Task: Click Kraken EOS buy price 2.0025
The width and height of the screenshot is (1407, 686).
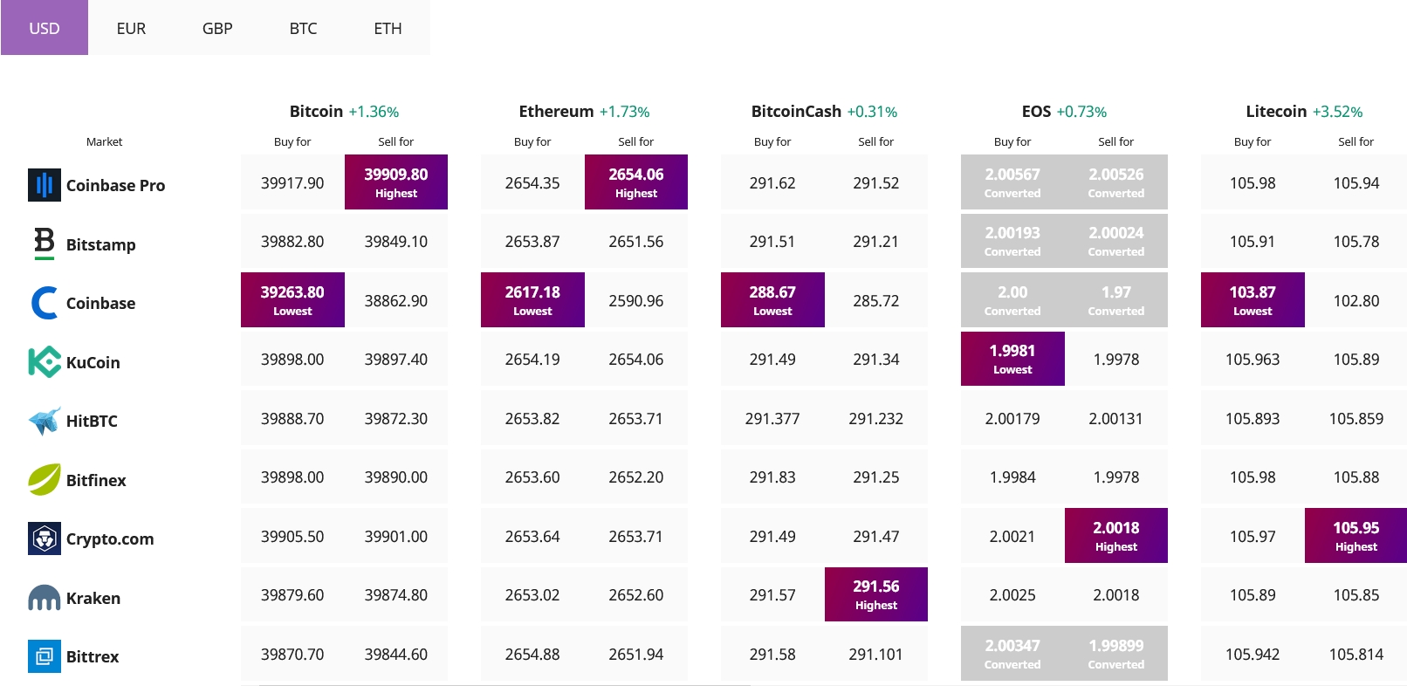Action: tap(1012, 595)
